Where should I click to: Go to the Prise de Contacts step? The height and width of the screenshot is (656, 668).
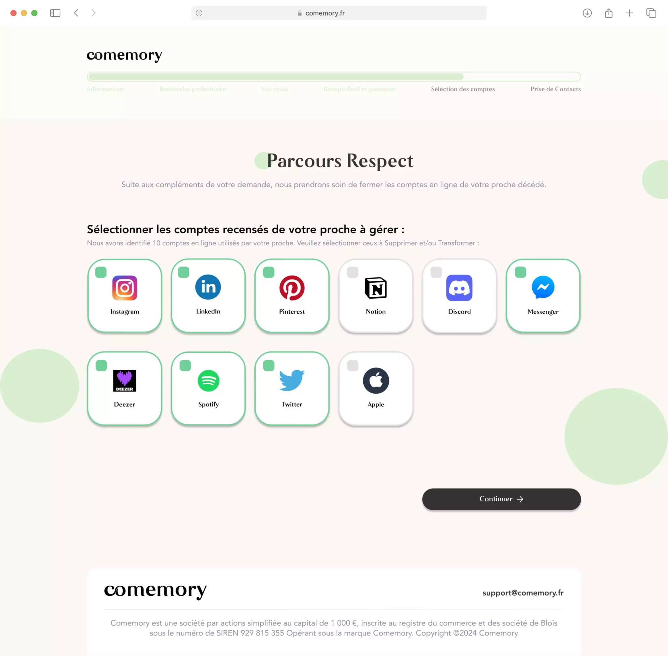(x=555, y=89)
